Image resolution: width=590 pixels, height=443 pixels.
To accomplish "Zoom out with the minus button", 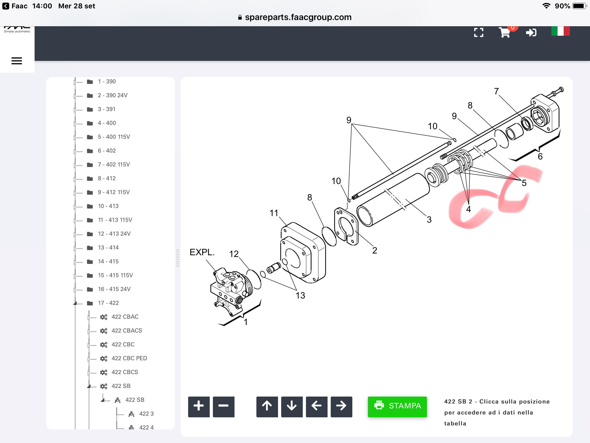I will click(x=224, y=406).
